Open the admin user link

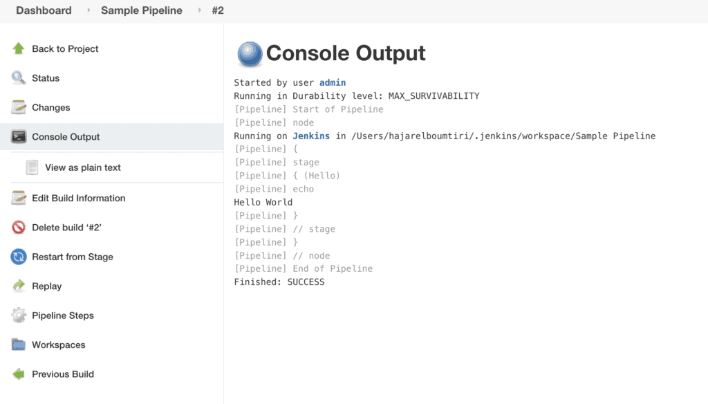click(x=333, y=82)
